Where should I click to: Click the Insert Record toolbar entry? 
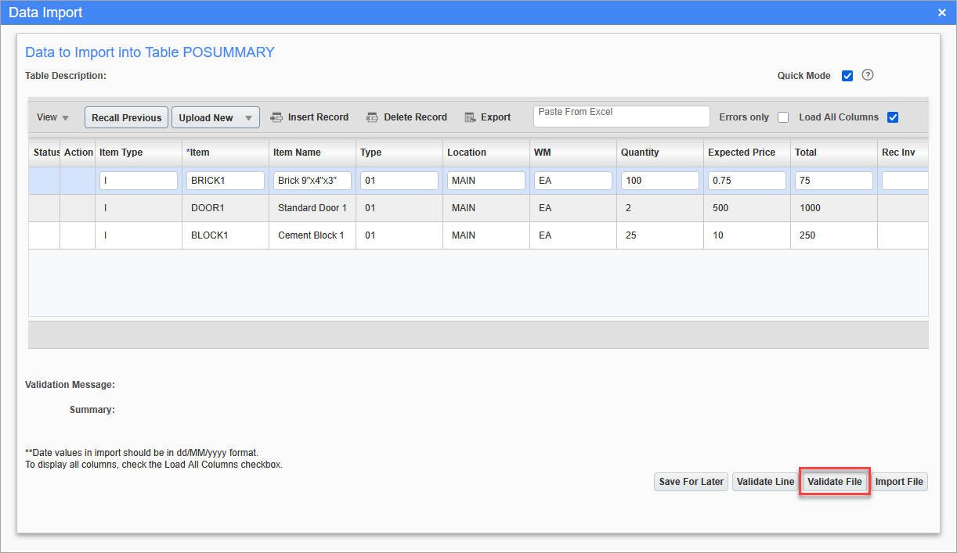(317, 117)
